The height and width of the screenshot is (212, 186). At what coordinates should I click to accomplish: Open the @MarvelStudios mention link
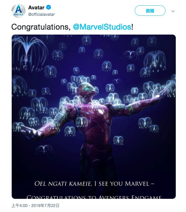click(x=102, y=27)
